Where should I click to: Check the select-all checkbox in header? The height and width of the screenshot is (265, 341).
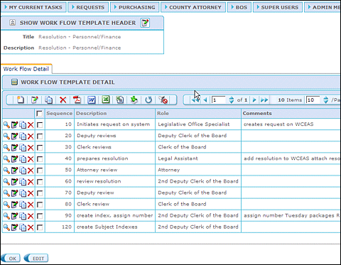click(x=39, y=114)
